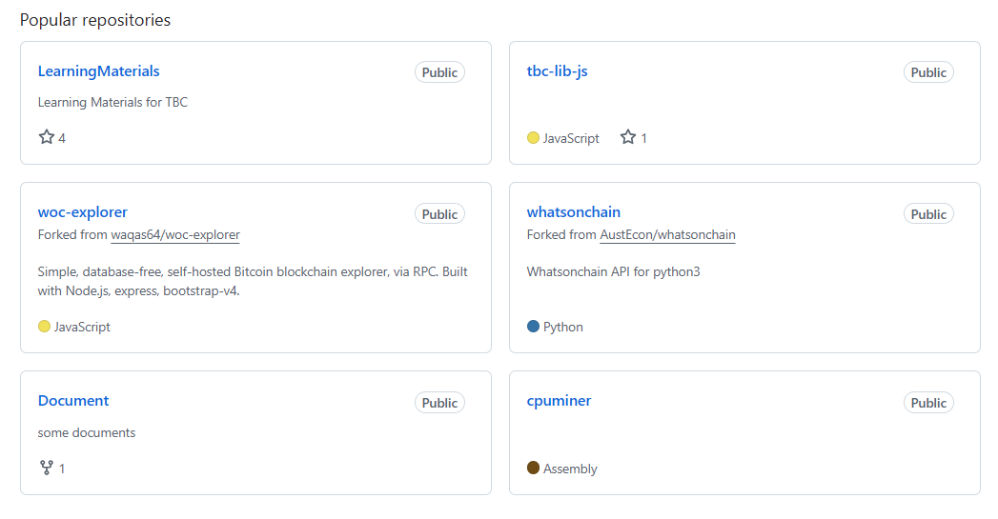Click the blue Python language dot

click(534, 327)
